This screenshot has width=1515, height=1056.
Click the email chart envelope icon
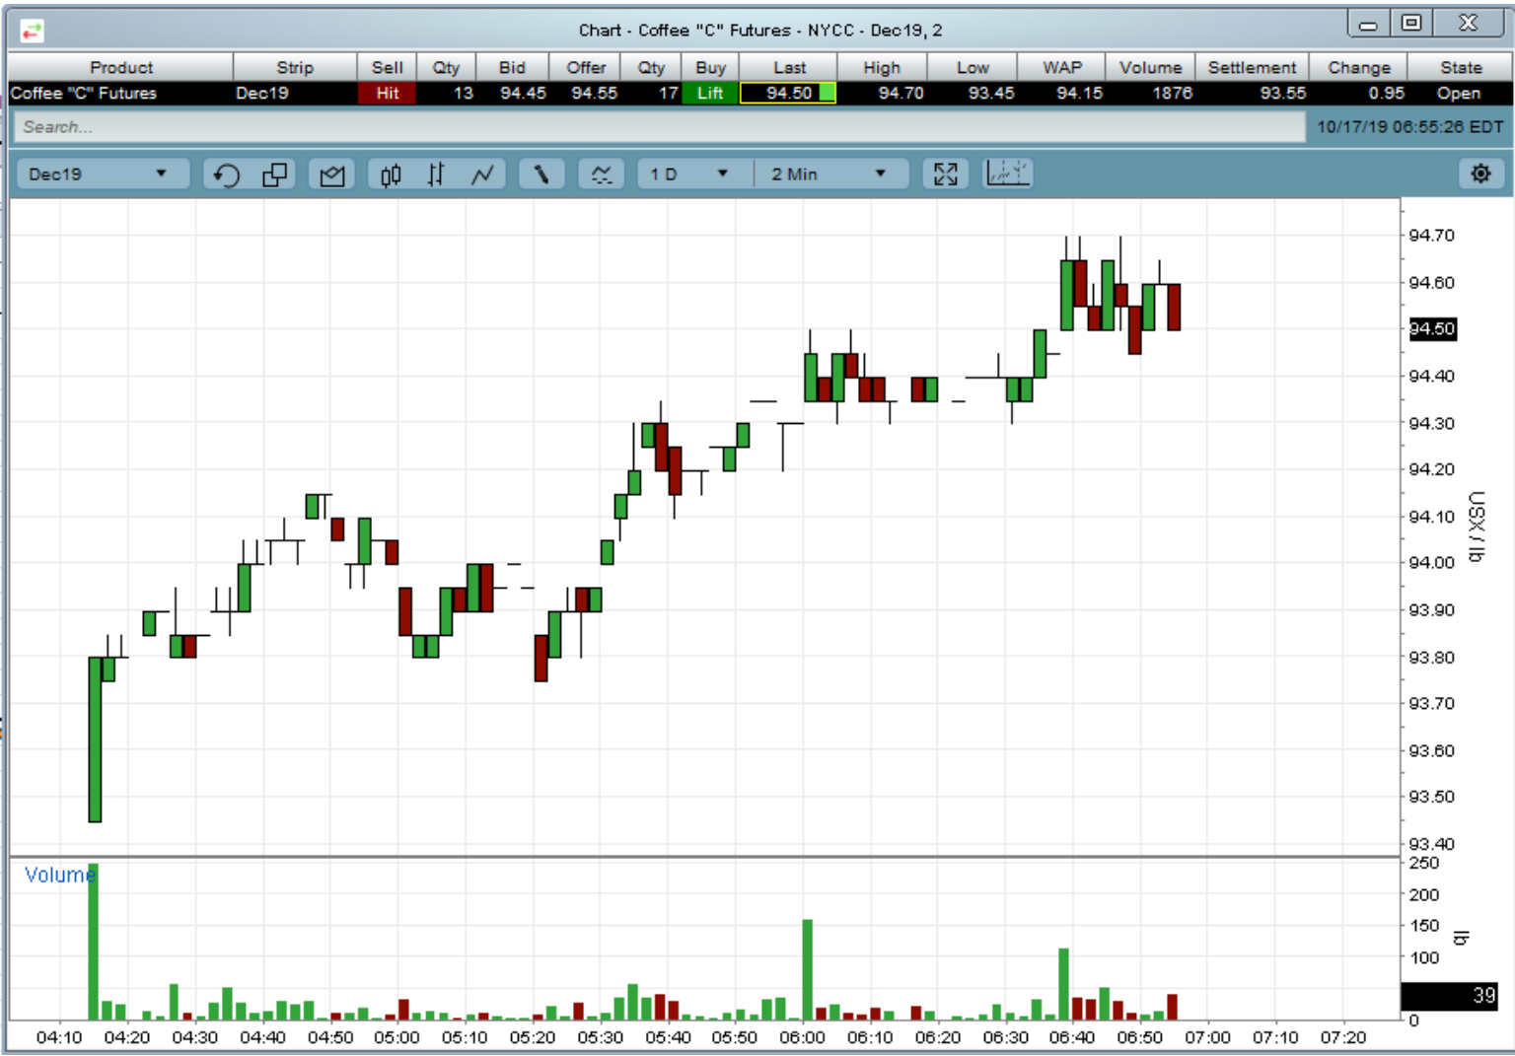(x=332, y=175)
